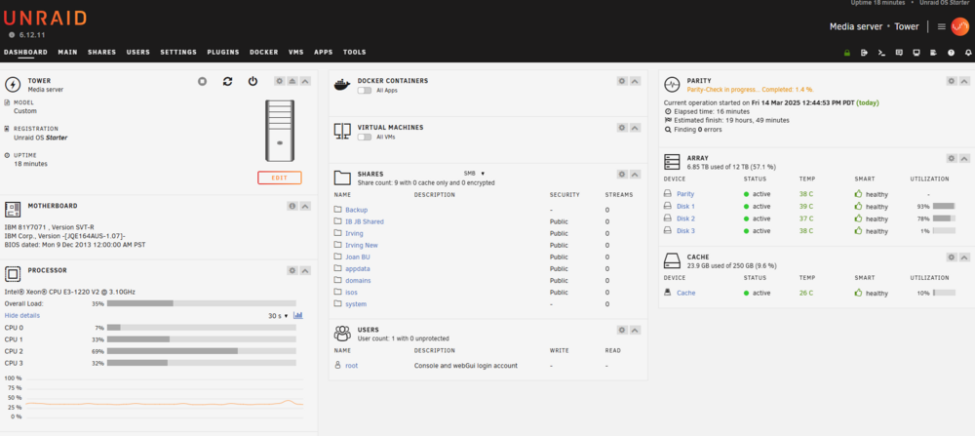Open Processor panel gear settings
Viewport: 975px width, 436px height.
coord(292,270)
